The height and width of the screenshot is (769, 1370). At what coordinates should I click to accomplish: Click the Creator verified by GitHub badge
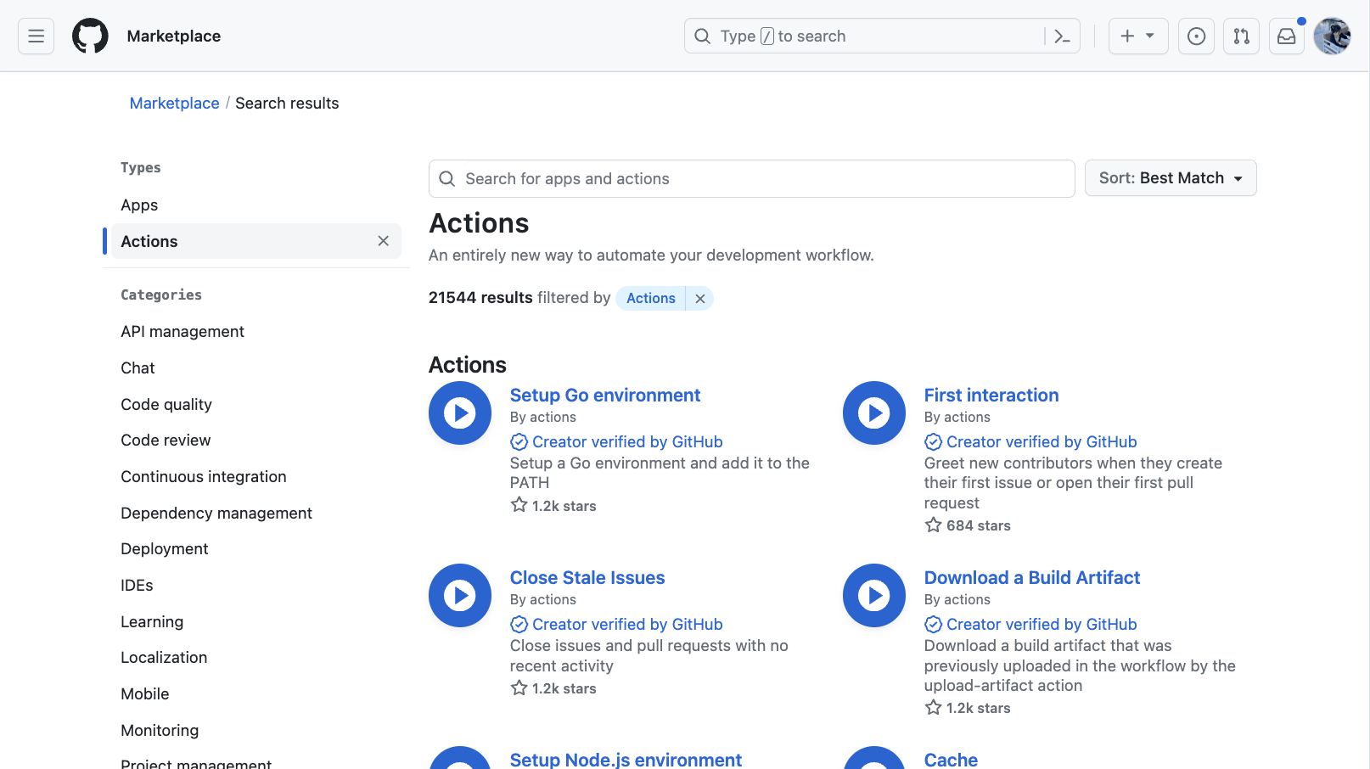pos(616,441)
